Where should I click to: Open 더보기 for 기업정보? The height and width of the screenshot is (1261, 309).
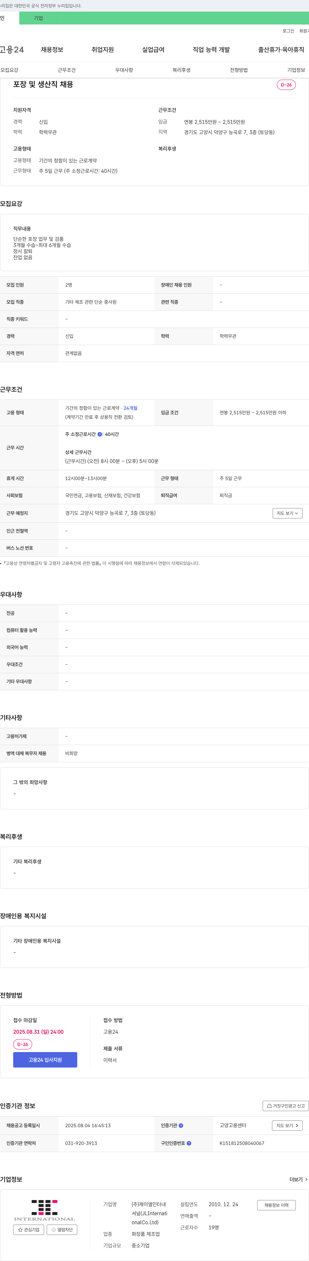coord(298,1179)
